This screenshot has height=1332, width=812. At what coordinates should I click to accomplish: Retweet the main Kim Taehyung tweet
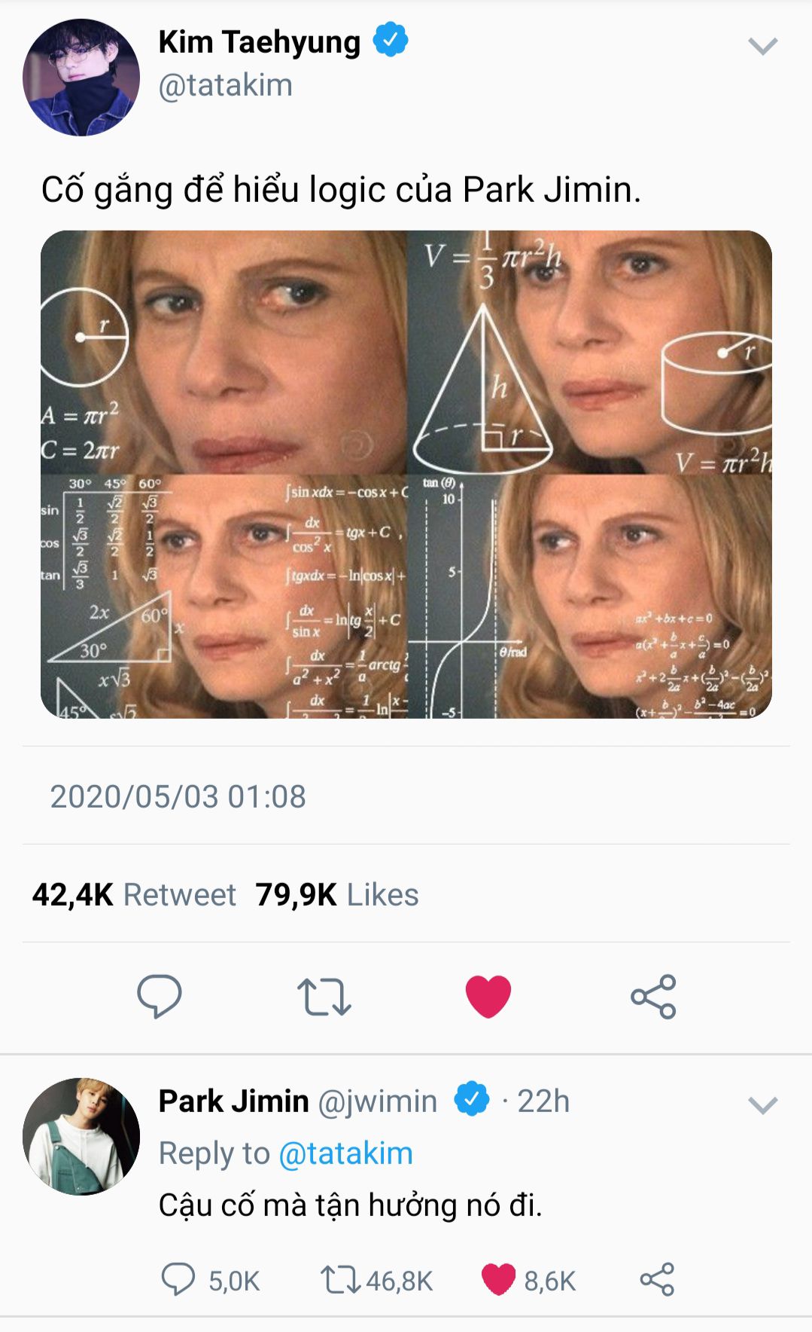pyautogui.click(x=324, y=997)
